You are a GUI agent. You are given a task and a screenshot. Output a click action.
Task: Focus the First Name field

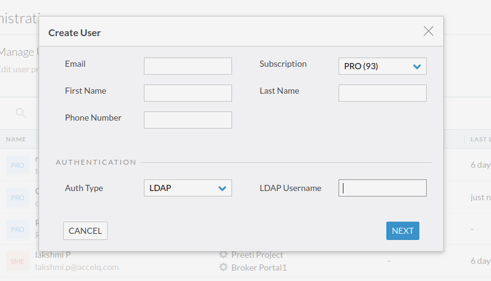point(188,93)
